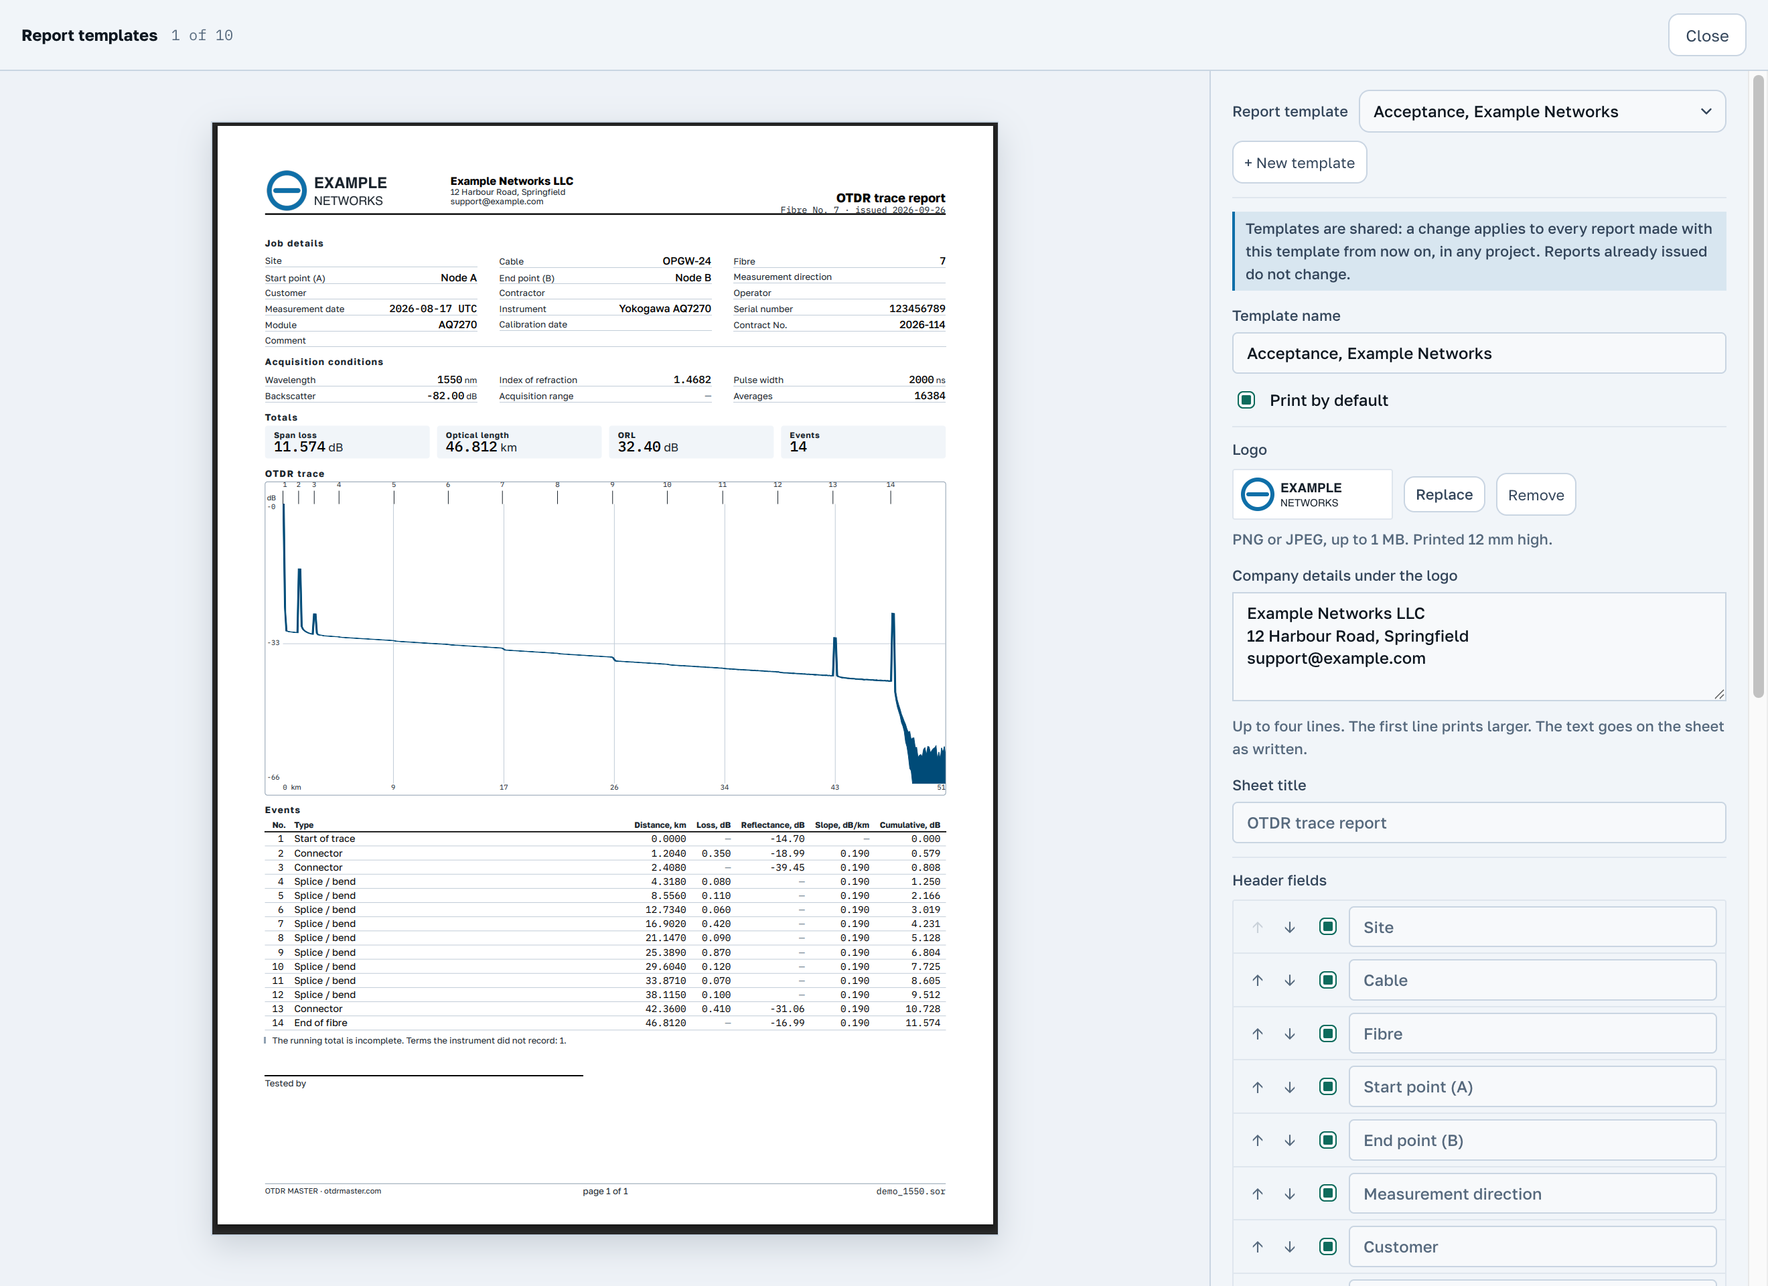Uncheck the Site header field checkbox
1768x1286 pixels.
pyautogui.click(x=1328, y=926)
